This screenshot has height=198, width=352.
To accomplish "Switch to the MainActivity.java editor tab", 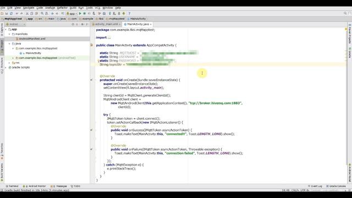I will pyautogui.click(x=138, y=24).
